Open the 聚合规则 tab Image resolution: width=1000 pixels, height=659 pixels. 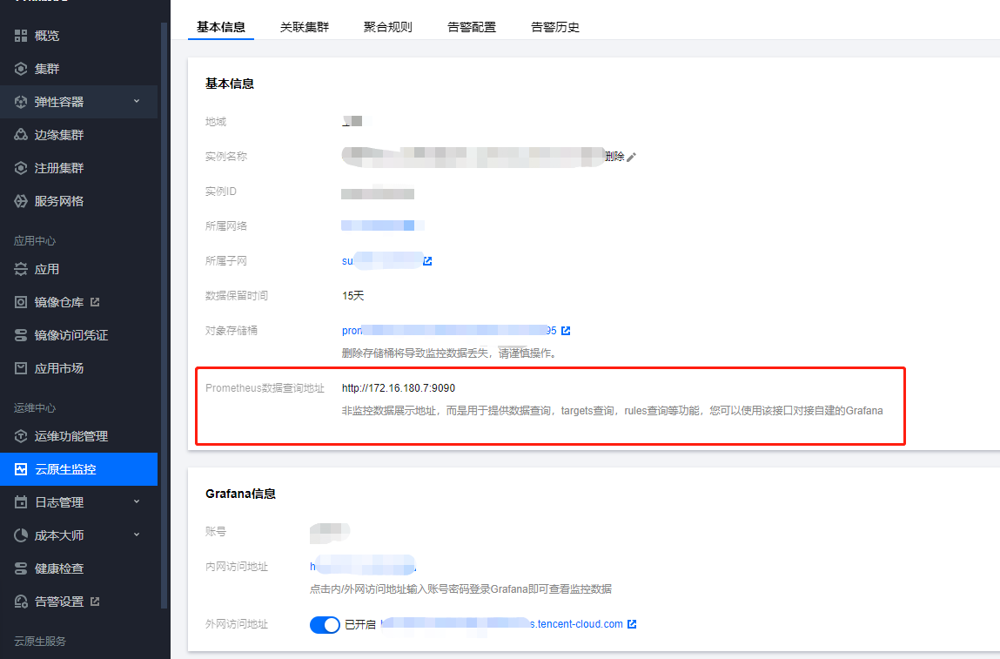388,27
